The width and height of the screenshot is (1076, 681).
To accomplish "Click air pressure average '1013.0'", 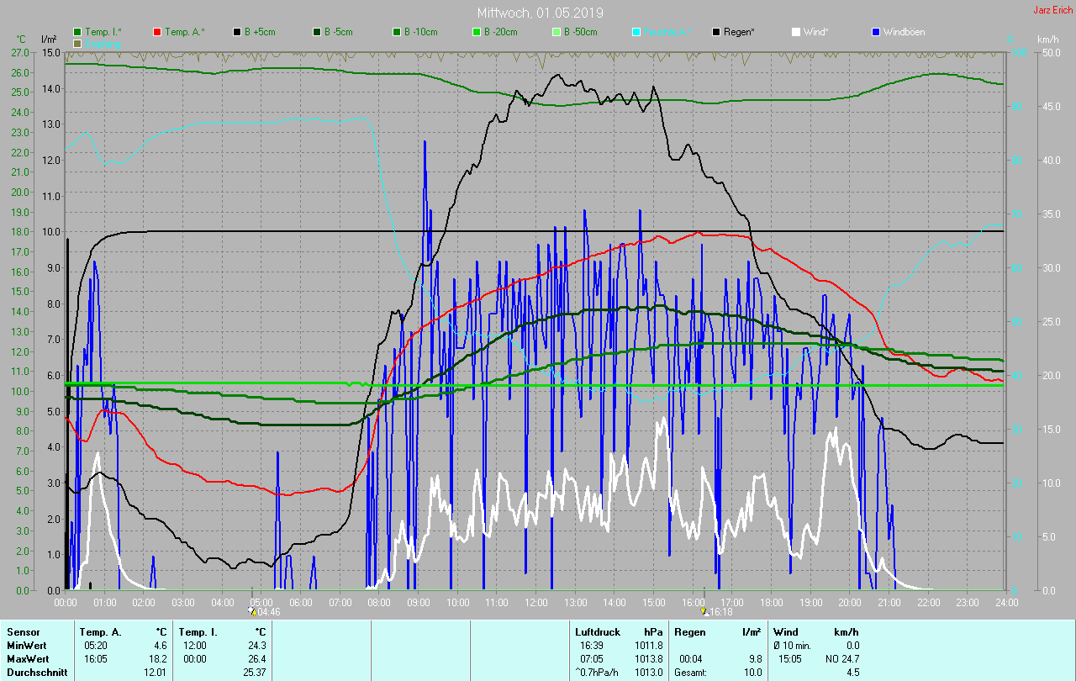I will tap(648, 673).
